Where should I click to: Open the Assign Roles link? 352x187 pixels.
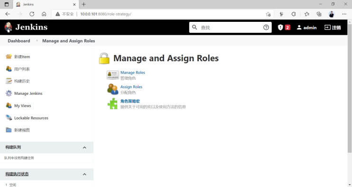(x=131, y=87)
